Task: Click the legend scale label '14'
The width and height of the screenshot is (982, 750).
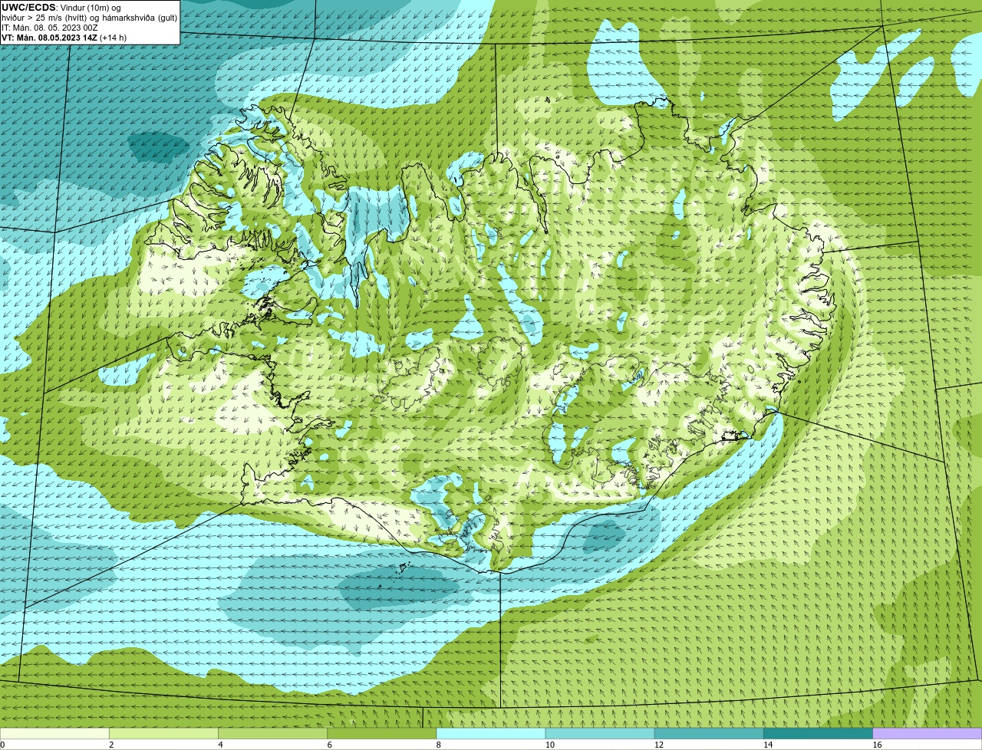Action: (x=768, y=745)
